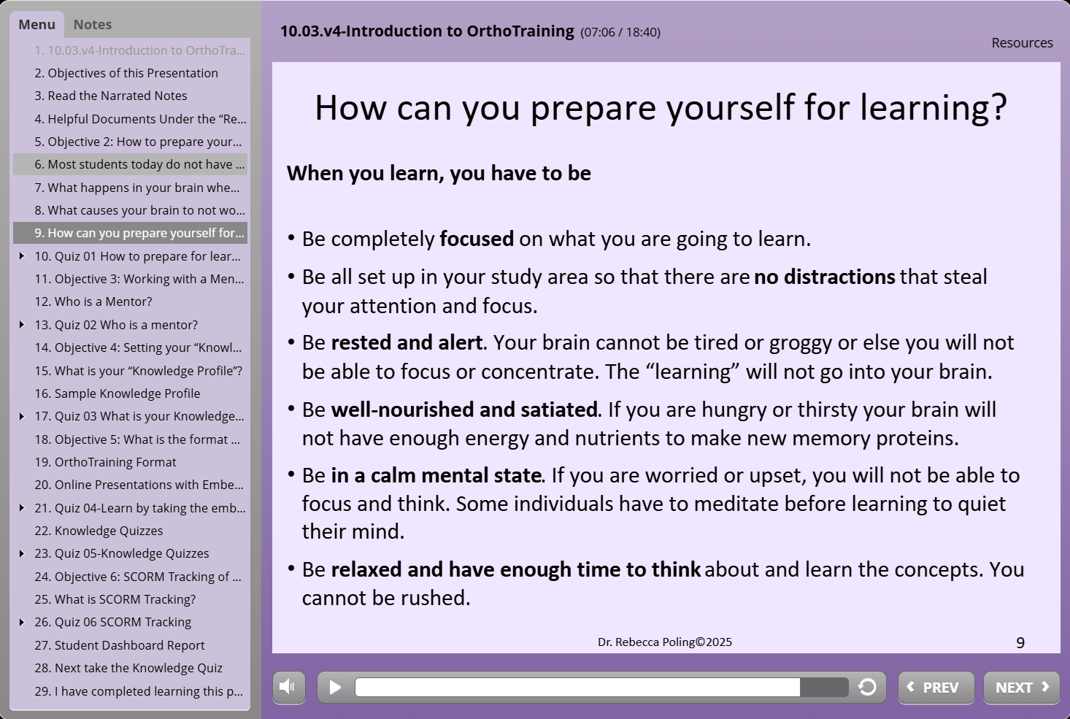This screenshot has height=719, width=1070.
Task: Switch to the Notes tab
Action: coord(93,25)
